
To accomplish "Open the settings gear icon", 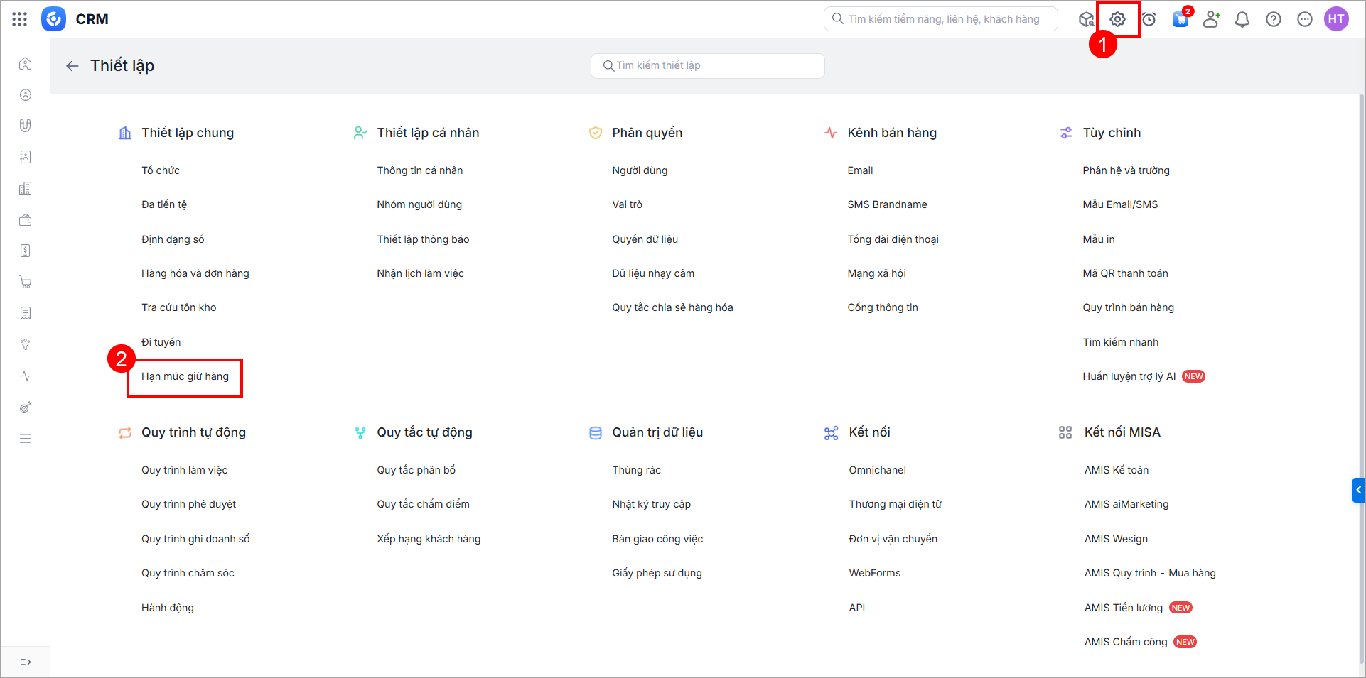I will click(x=1117, y=19).
